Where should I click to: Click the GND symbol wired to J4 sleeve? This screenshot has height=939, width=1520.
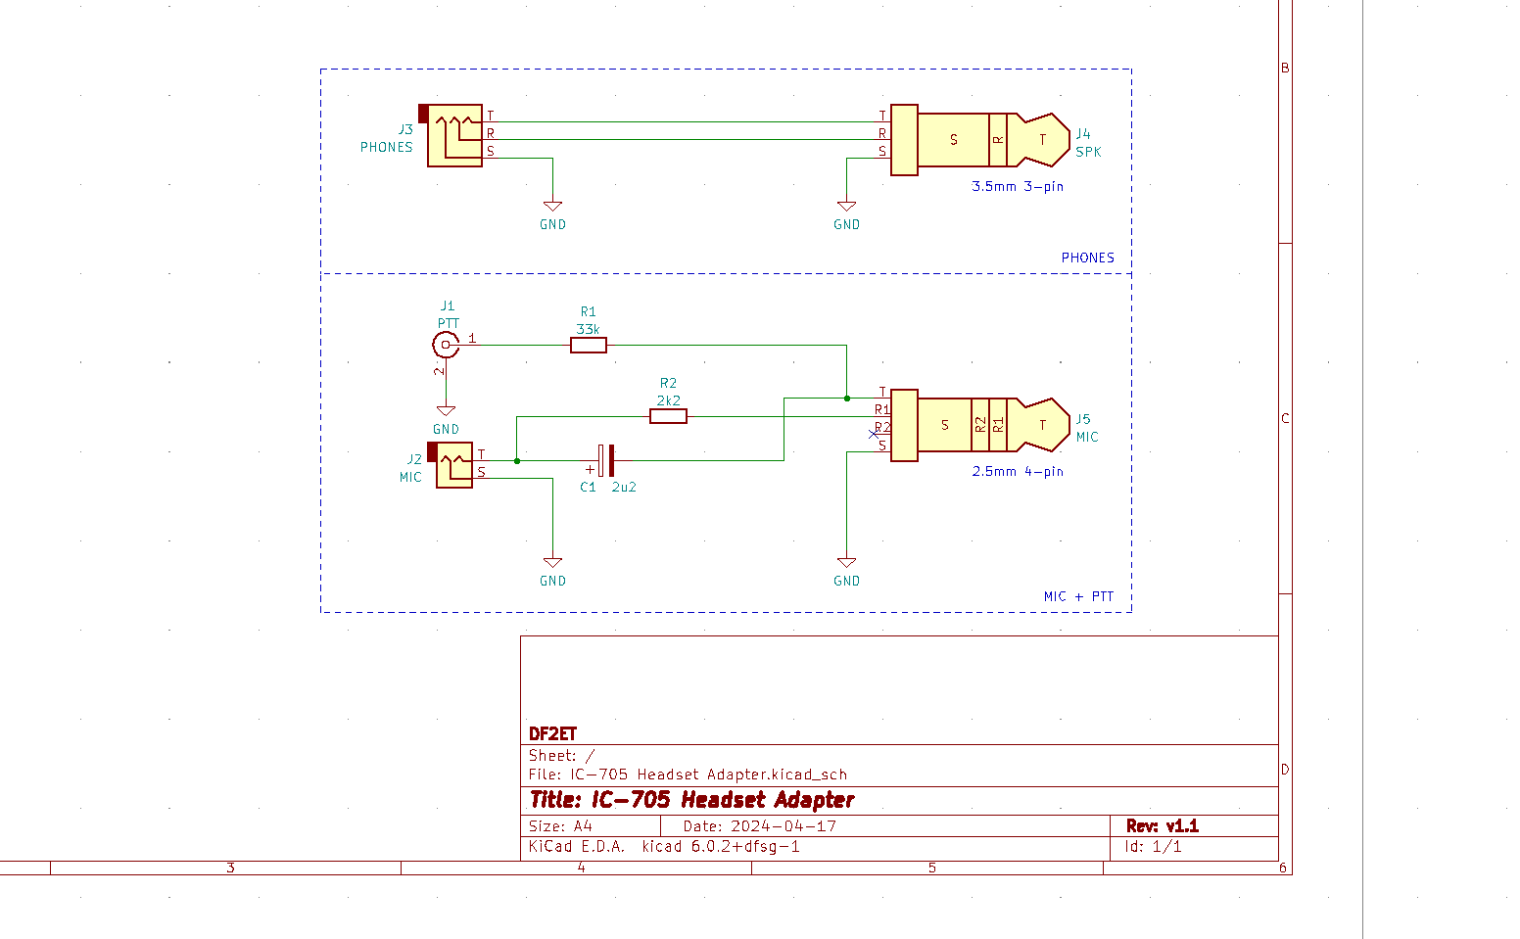pos(846,206)
